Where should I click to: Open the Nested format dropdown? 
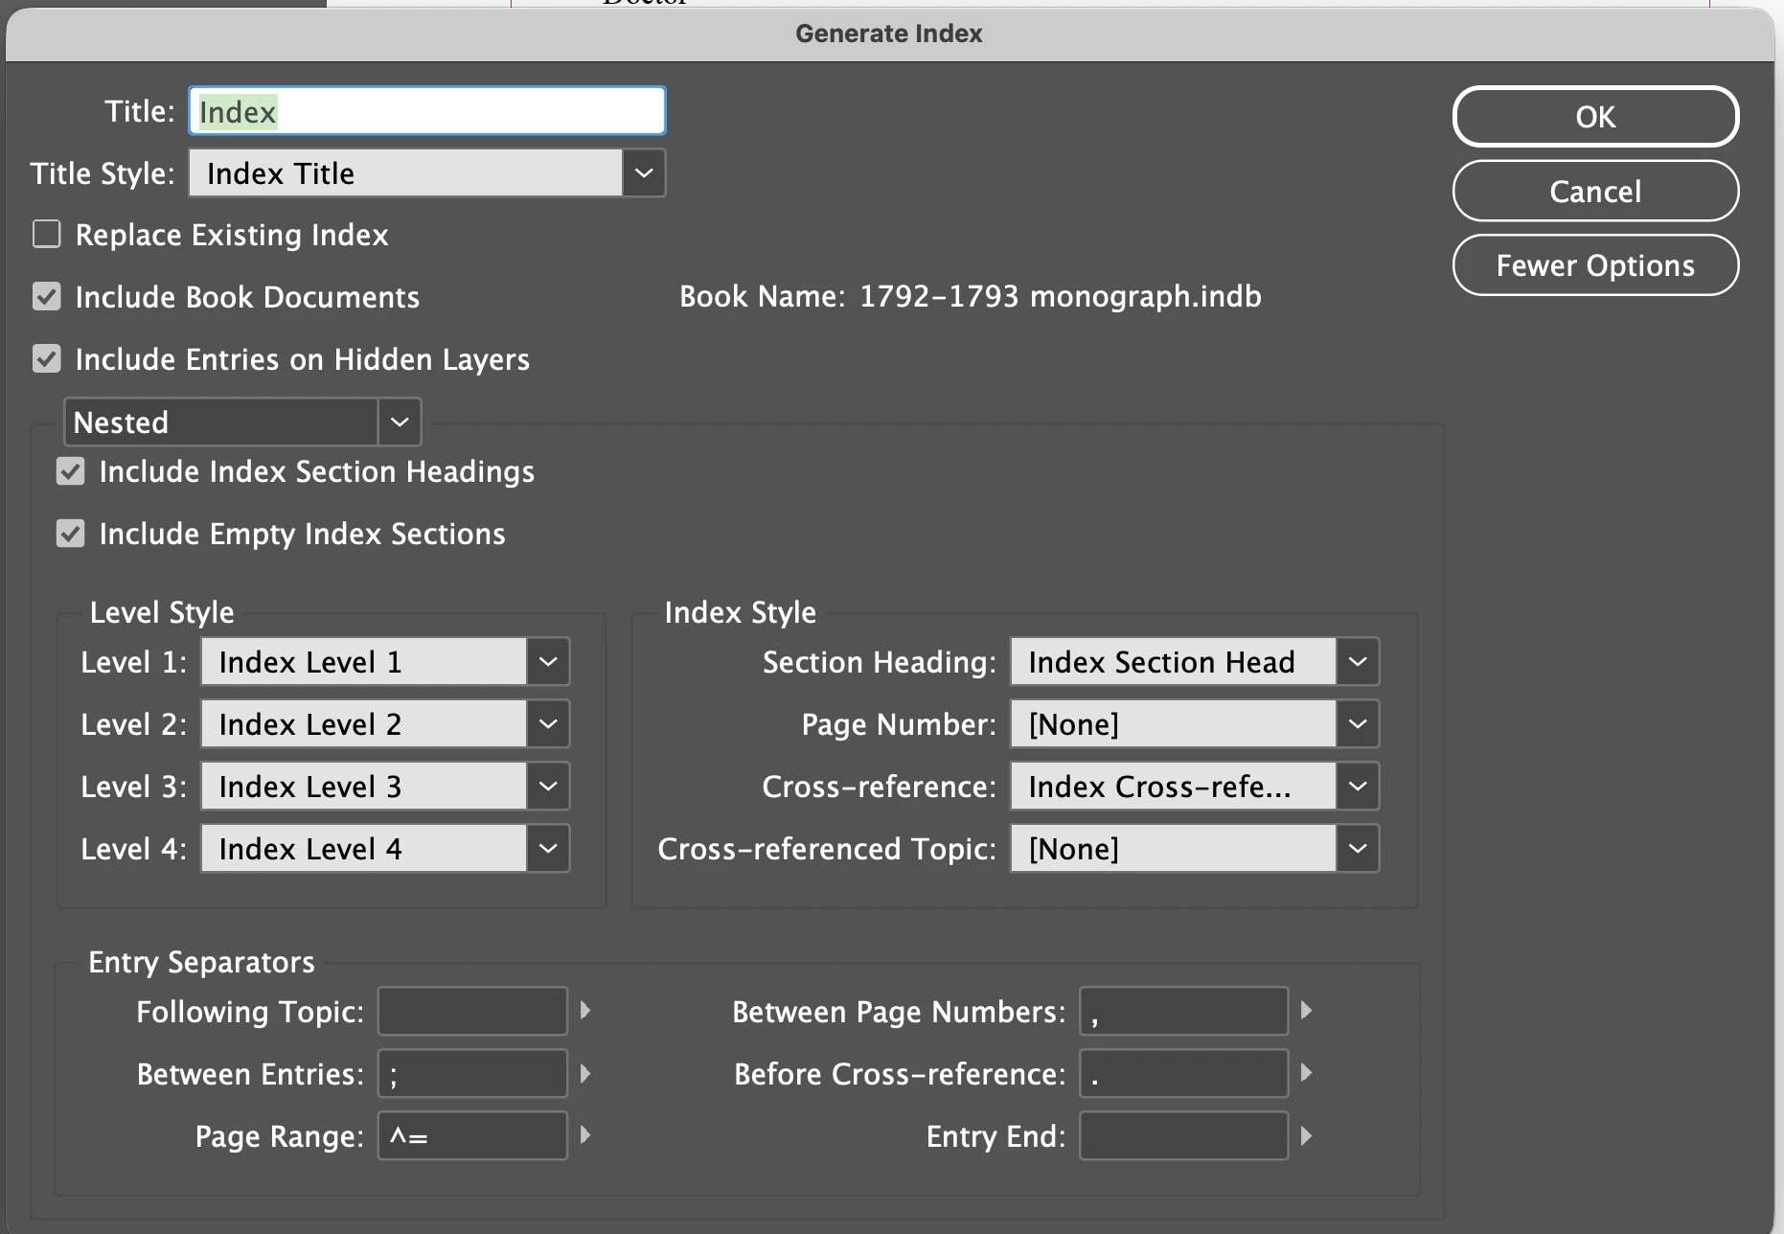pyautogui.click(x=242, y=423)
